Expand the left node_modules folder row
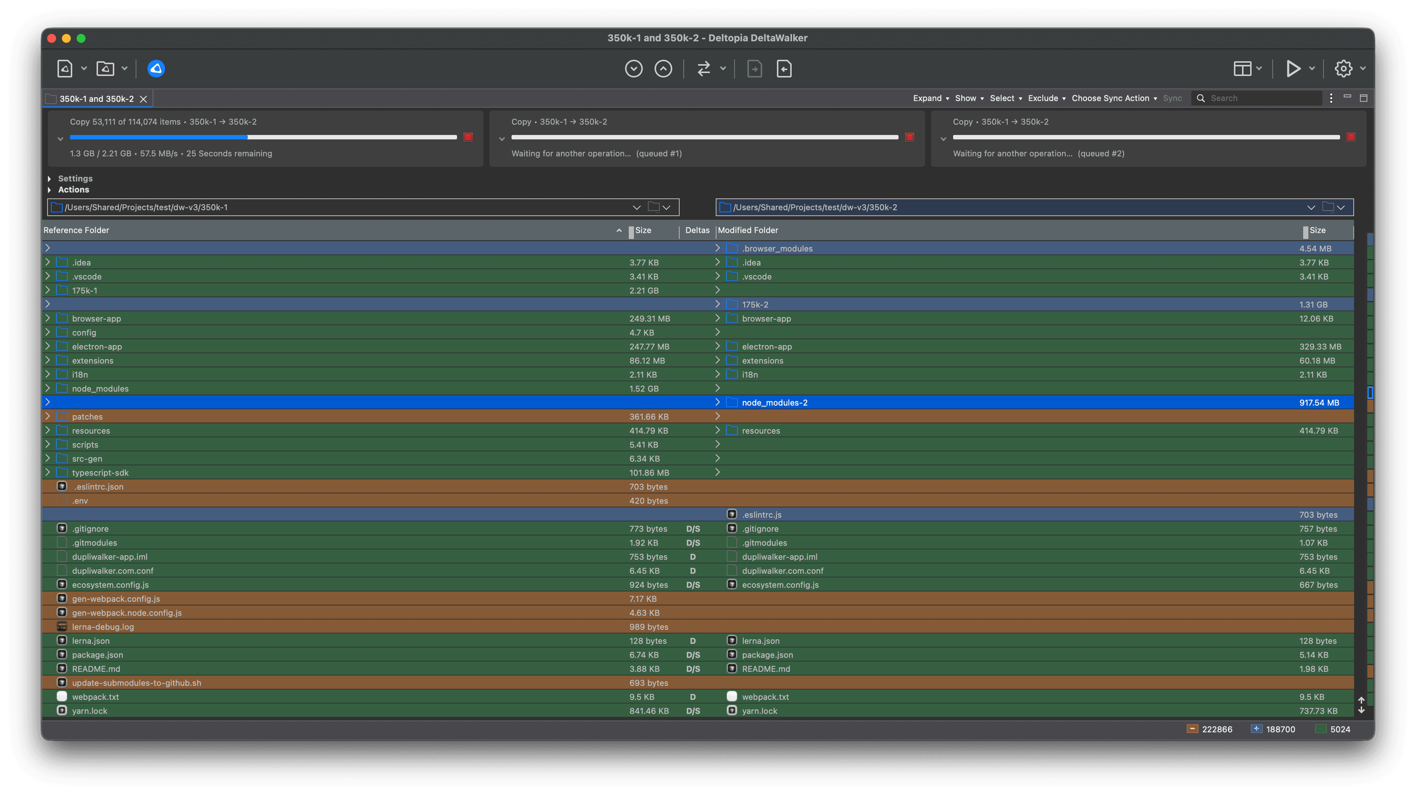This screenshot has height=795, width=1416. point(48,388)
